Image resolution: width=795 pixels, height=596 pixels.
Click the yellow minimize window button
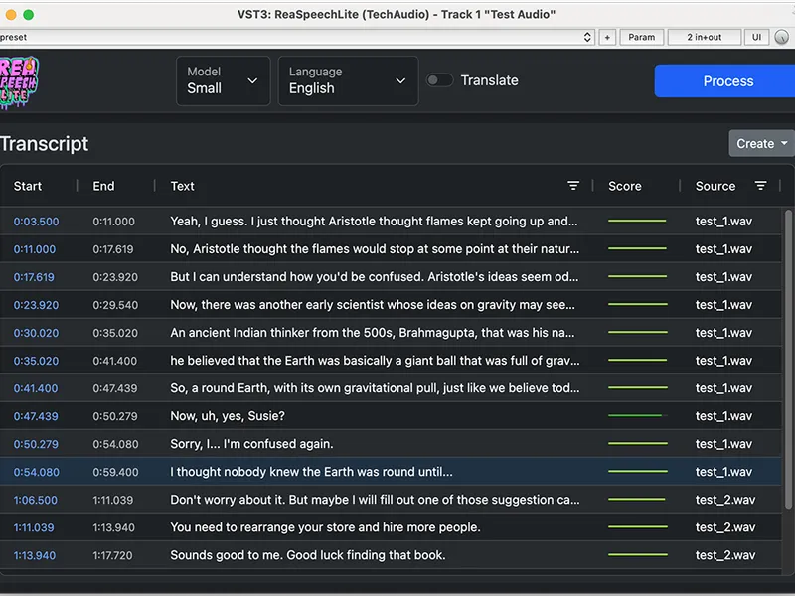point(11,15)
